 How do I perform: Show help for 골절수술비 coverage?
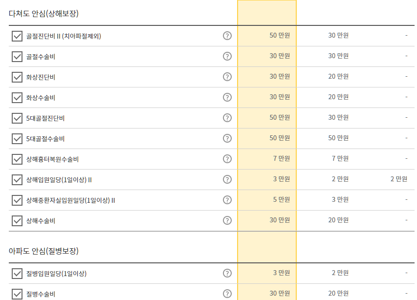tap(227, 56)
